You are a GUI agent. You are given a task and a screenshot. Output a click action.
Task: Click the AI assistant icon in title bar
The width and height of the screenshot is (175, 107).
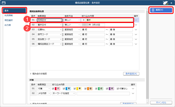point(165,3)
